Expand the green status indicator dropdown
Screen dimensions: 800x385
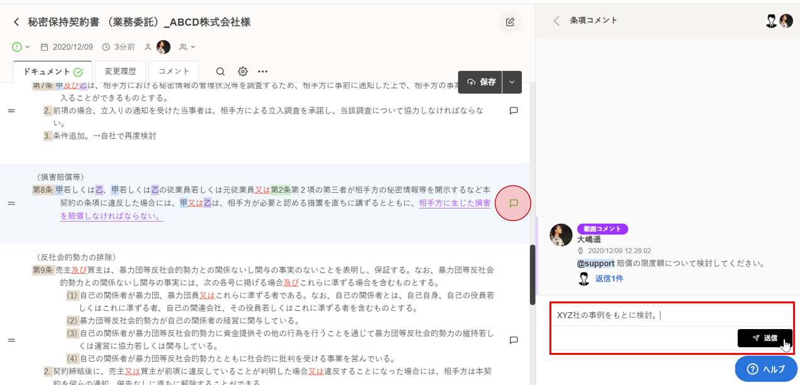tap(21, 47)
